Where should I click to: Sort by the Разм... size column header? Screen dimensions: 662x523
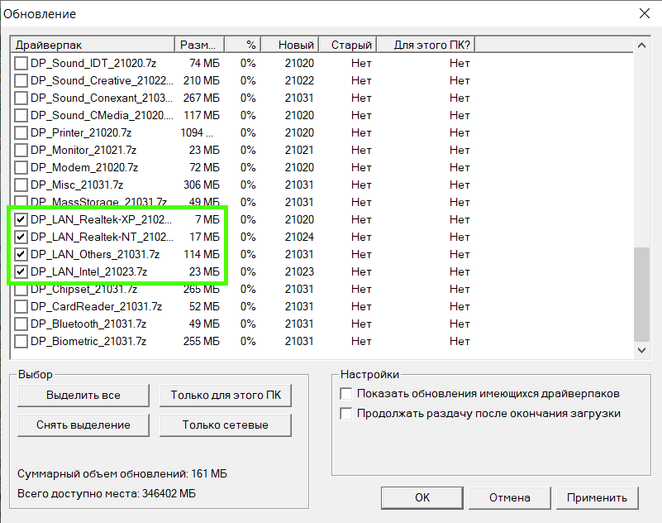(x=200, y=45)
